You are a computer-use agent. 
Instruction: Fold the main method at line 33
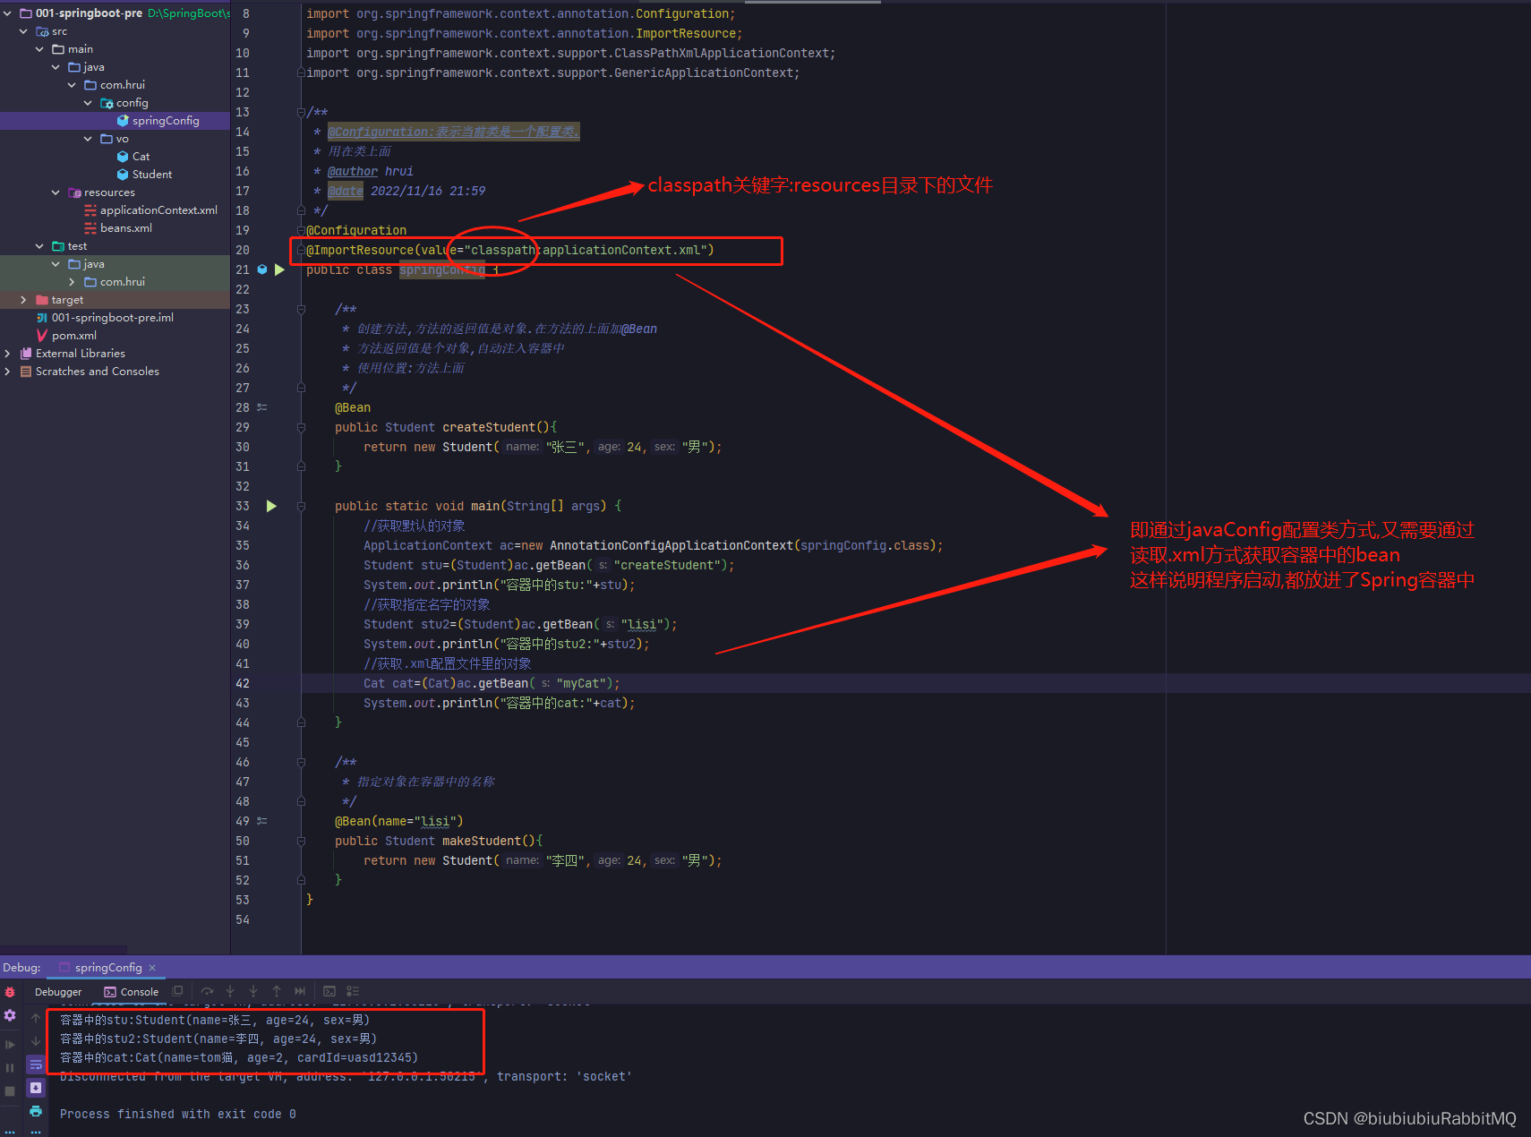click(301, 506)
